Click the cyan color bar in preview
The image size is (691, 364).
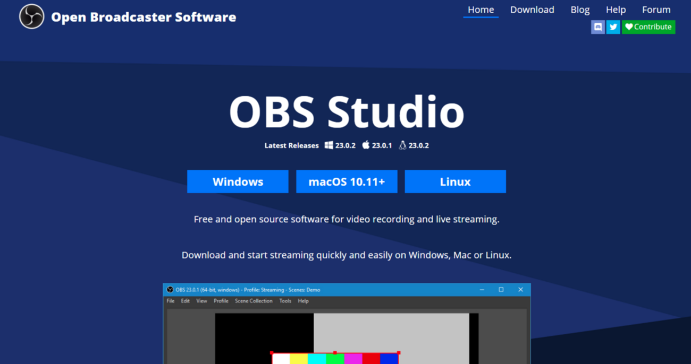point(317,359)
